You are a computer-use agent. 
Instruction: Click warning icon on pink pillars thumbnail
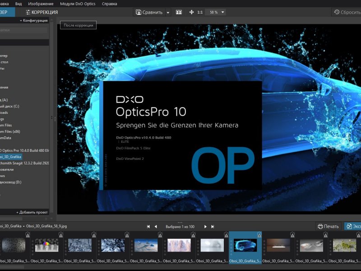click(x=193, y=234)
